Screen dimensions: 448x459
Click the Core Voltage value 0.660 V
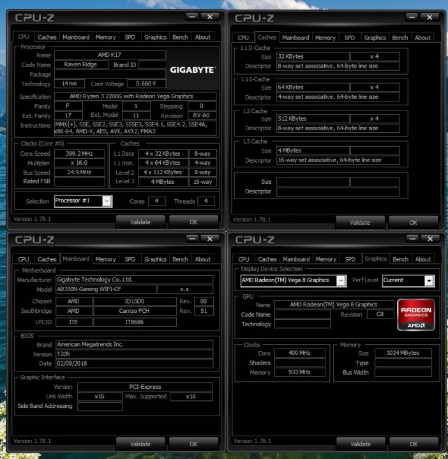click(x=147, y=84)
